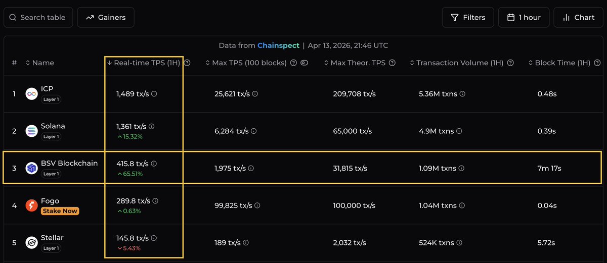The width and height of the screenshot is (607, 263).
Task: Select the Gainers tab
Action: (x=106, y=18)
